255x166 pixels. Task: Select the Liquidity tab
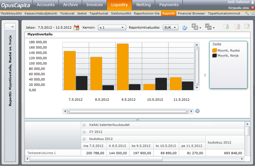pyautogui.click(x=119, y=5)
